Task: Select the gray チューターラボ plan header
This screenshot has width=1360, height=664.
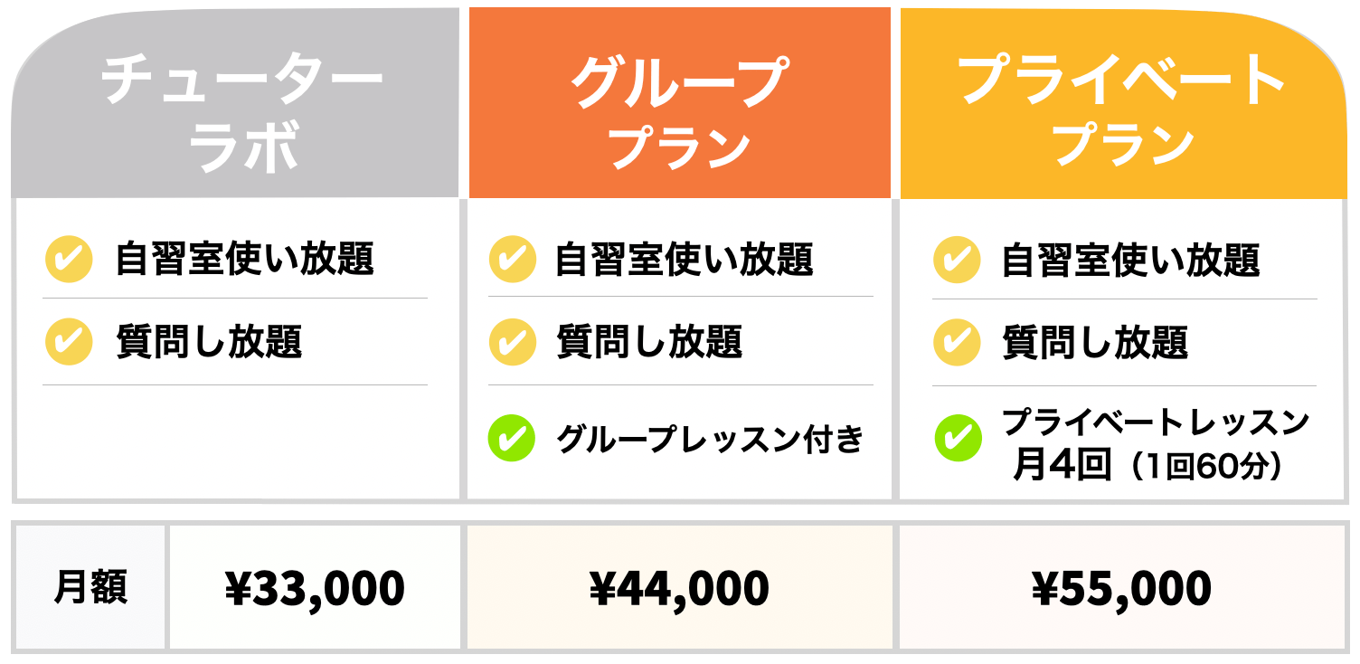Action: [x=235, y=102]
